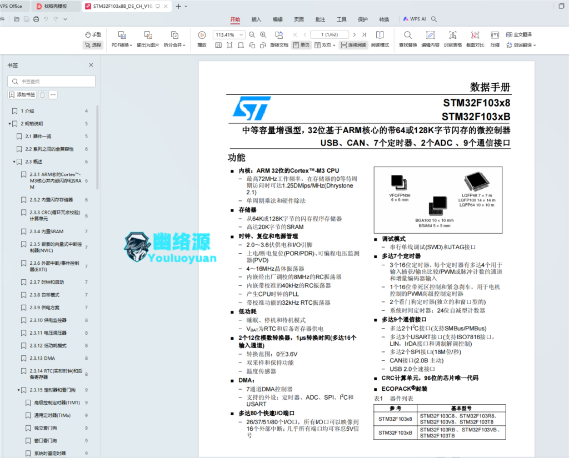The image size is (569, 458).
Task: Click the 书签查找 bookmark search field
Action: point(52,81)
